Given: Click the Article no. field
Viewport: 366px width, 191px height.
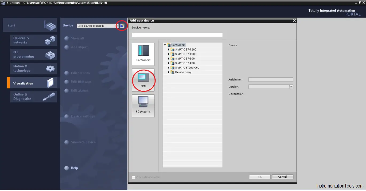Looking at the screenshot, I should tap(271, 79).
